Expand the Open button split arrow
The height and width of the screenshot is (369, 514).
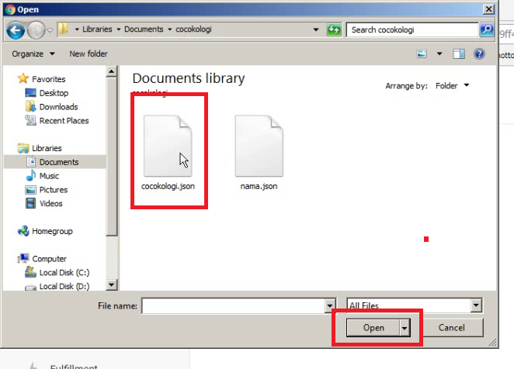point(405,327)
